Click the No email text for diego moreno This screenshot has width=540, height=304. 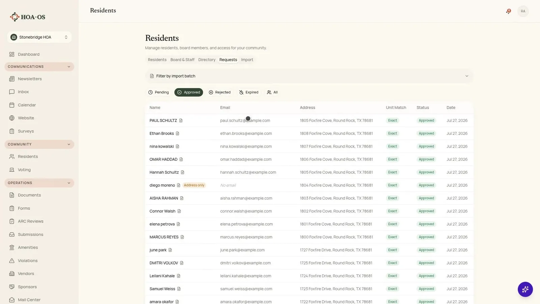(x=228, y=185)
